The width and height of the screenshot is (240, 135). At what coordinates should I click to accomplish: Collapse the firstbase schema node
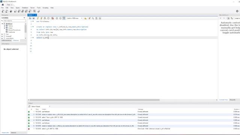pyautogui.click(x=2, y=24)
